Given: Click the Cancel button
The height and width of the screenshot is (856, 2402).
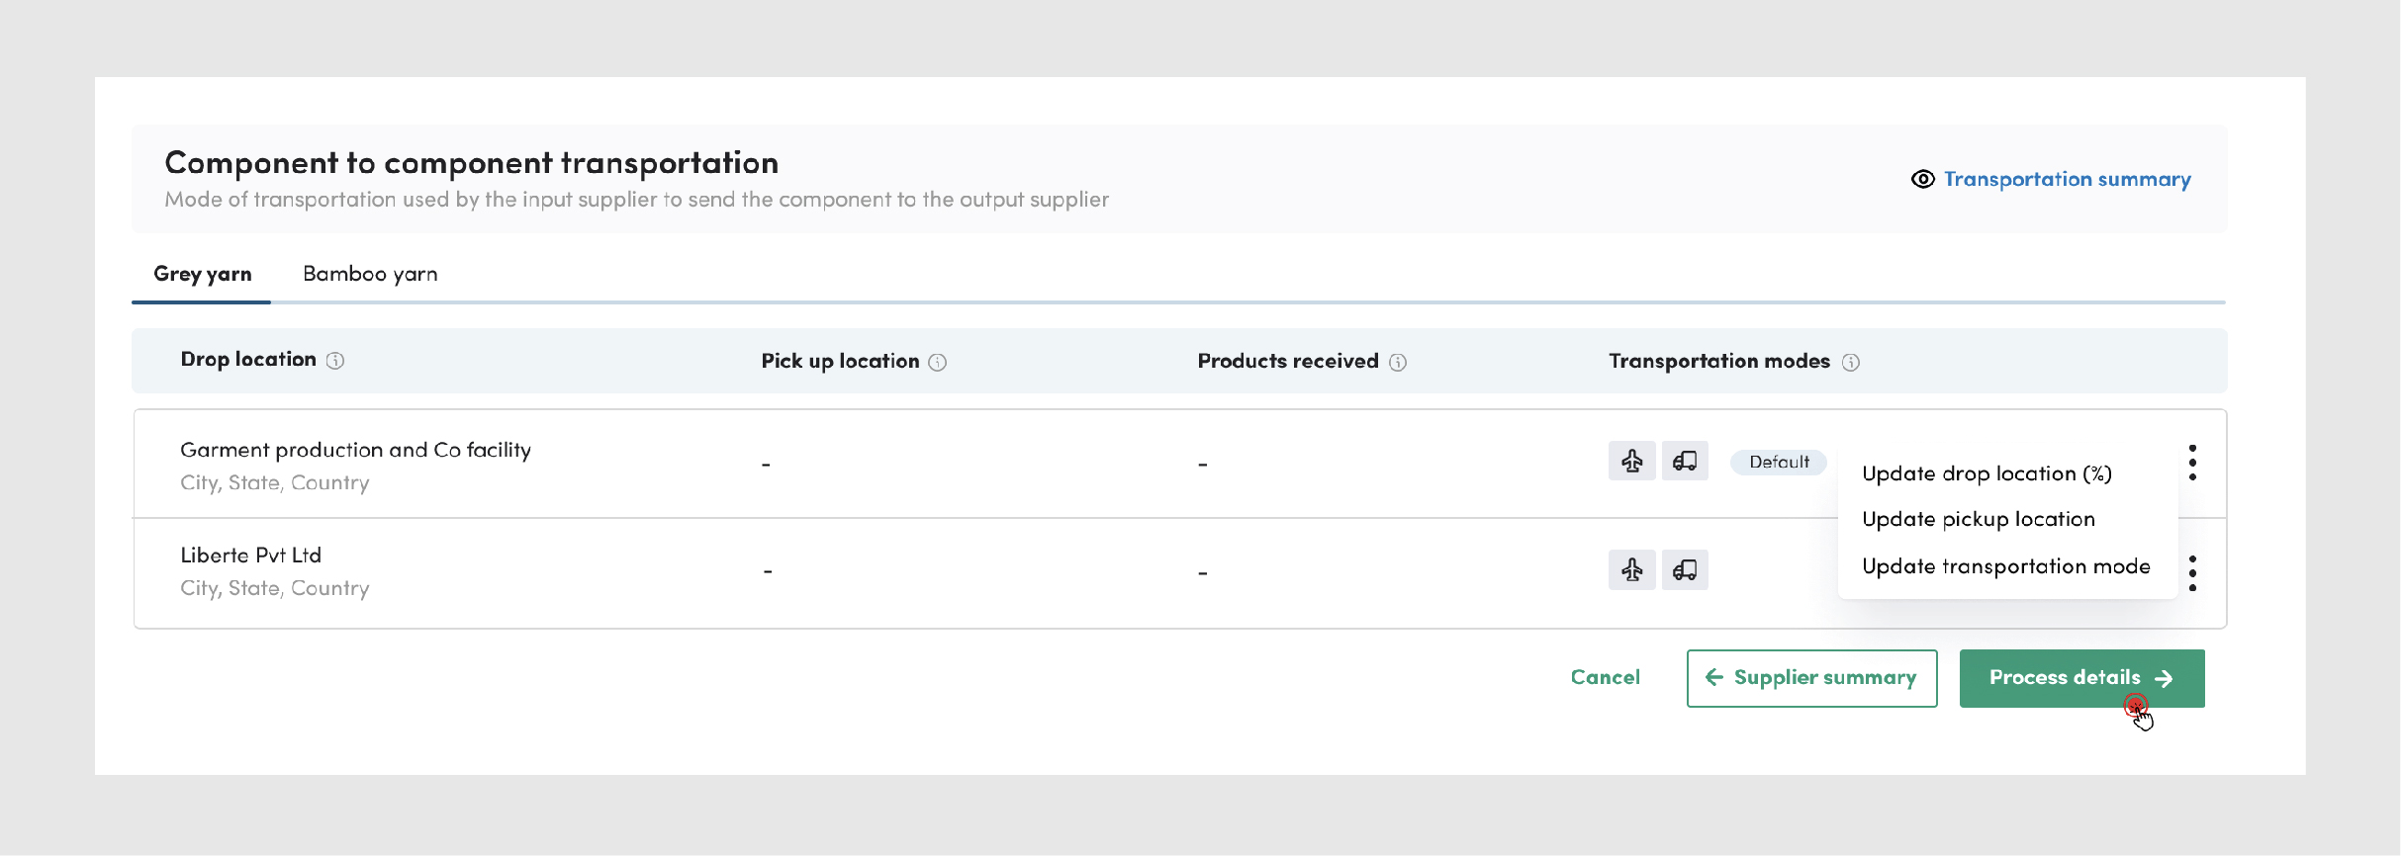Looking at the screenshot, I should click(x=1605, y=677).
